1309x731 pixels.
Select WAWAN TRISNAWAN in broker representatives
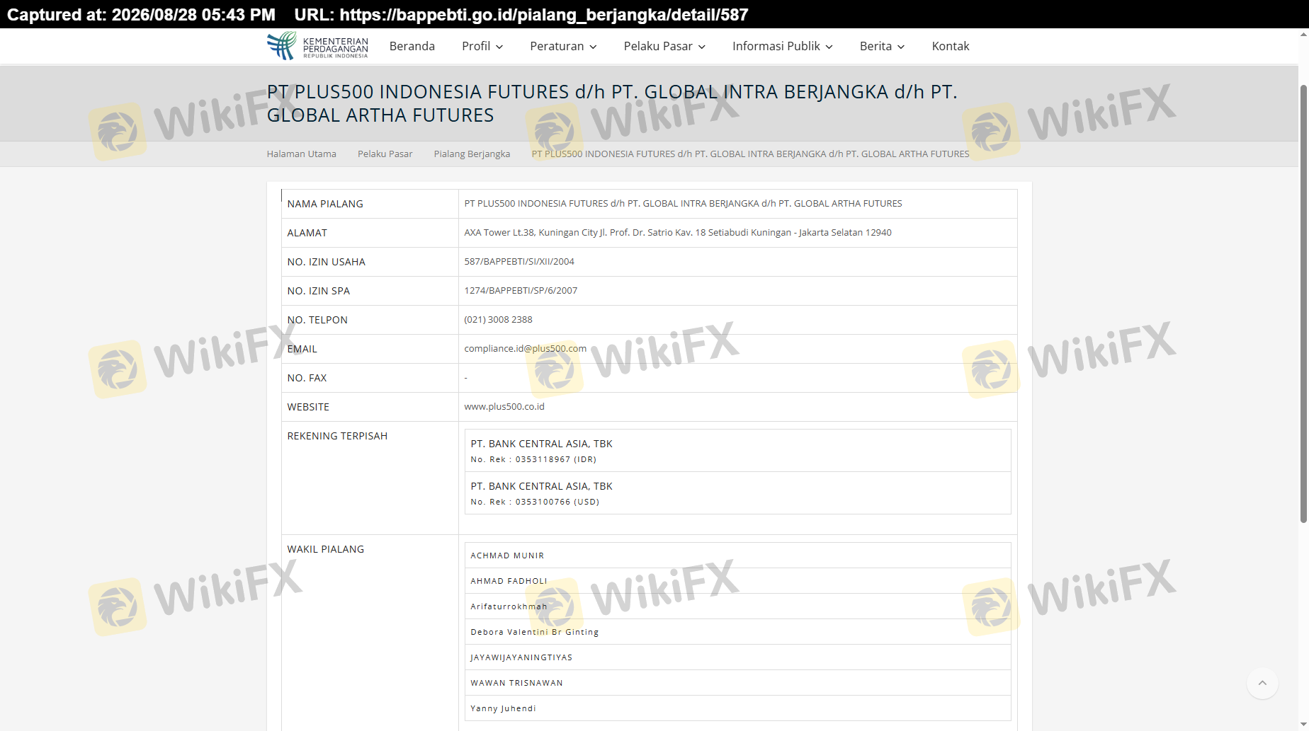pos(517,683)
